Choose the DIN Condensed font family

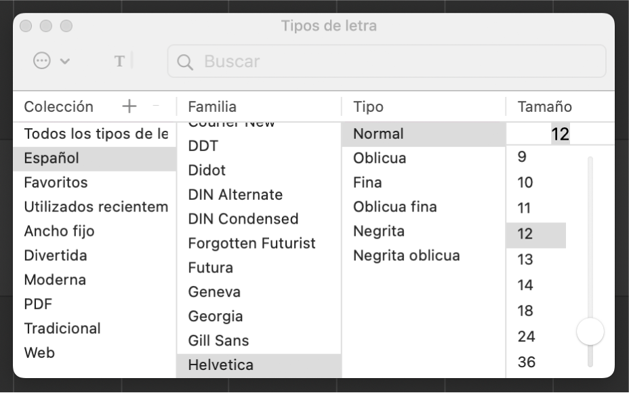pyautogui.click(x=243, y=219)
